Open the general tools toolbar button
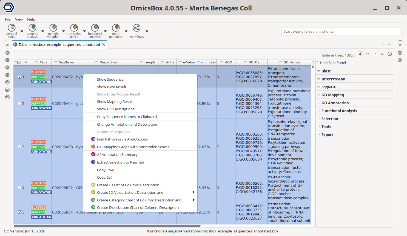The image size is (407, 236). point(12,31)
